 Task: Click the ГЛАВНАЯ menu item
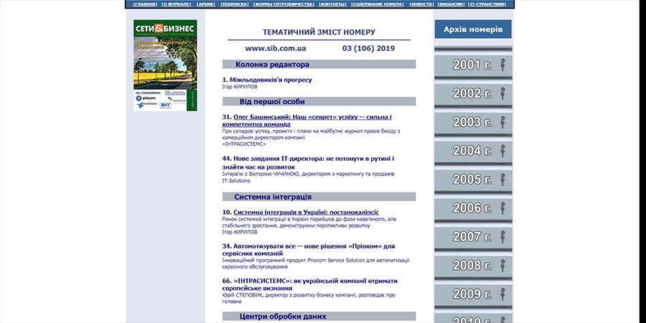[145, 4]
